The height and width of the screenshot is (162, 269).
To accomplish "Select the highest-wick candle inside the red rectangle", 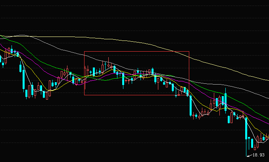I will 108,66.
